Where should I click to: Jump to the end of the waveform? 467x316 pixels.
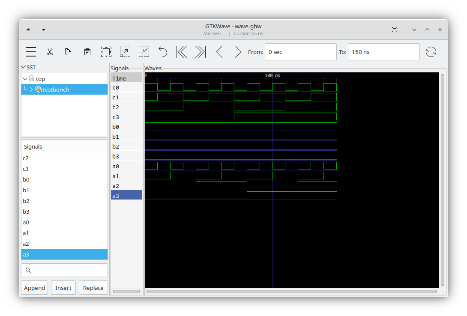200,51
